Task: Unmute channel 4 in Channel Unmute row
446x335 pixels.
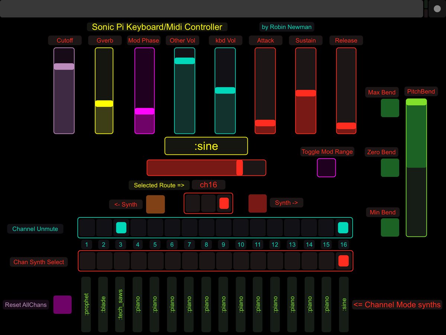Action: pos(138,228)
